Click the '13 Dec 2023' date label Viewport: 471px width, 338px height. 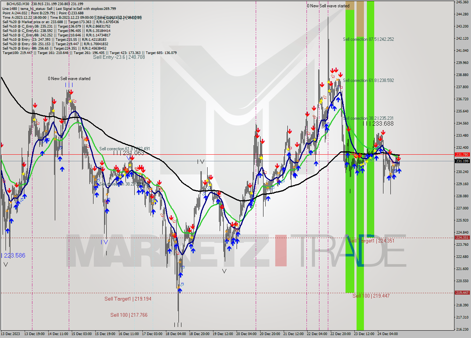11,334
